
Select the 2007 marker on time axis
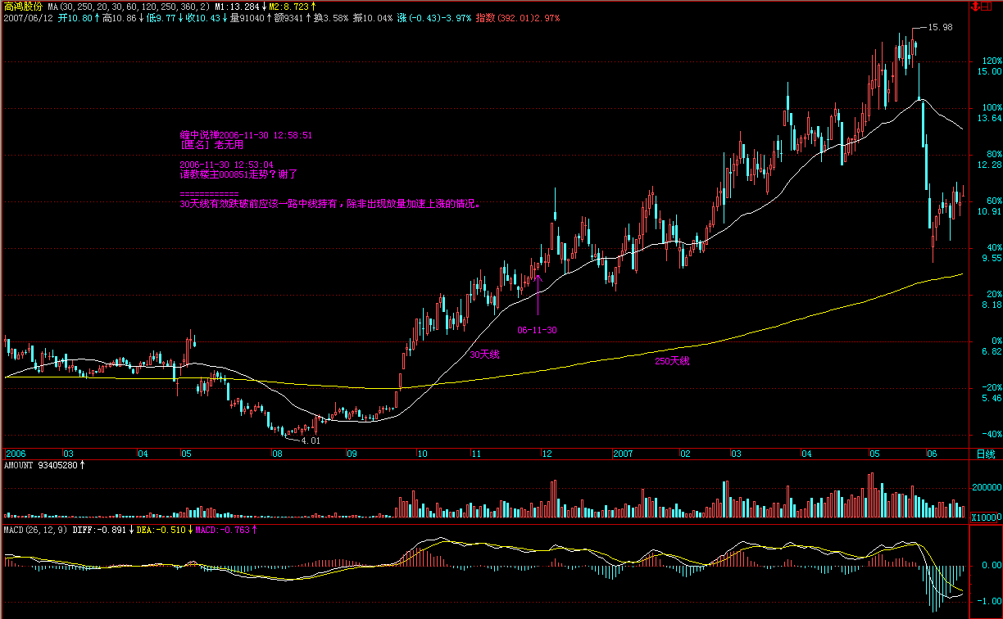624,453
